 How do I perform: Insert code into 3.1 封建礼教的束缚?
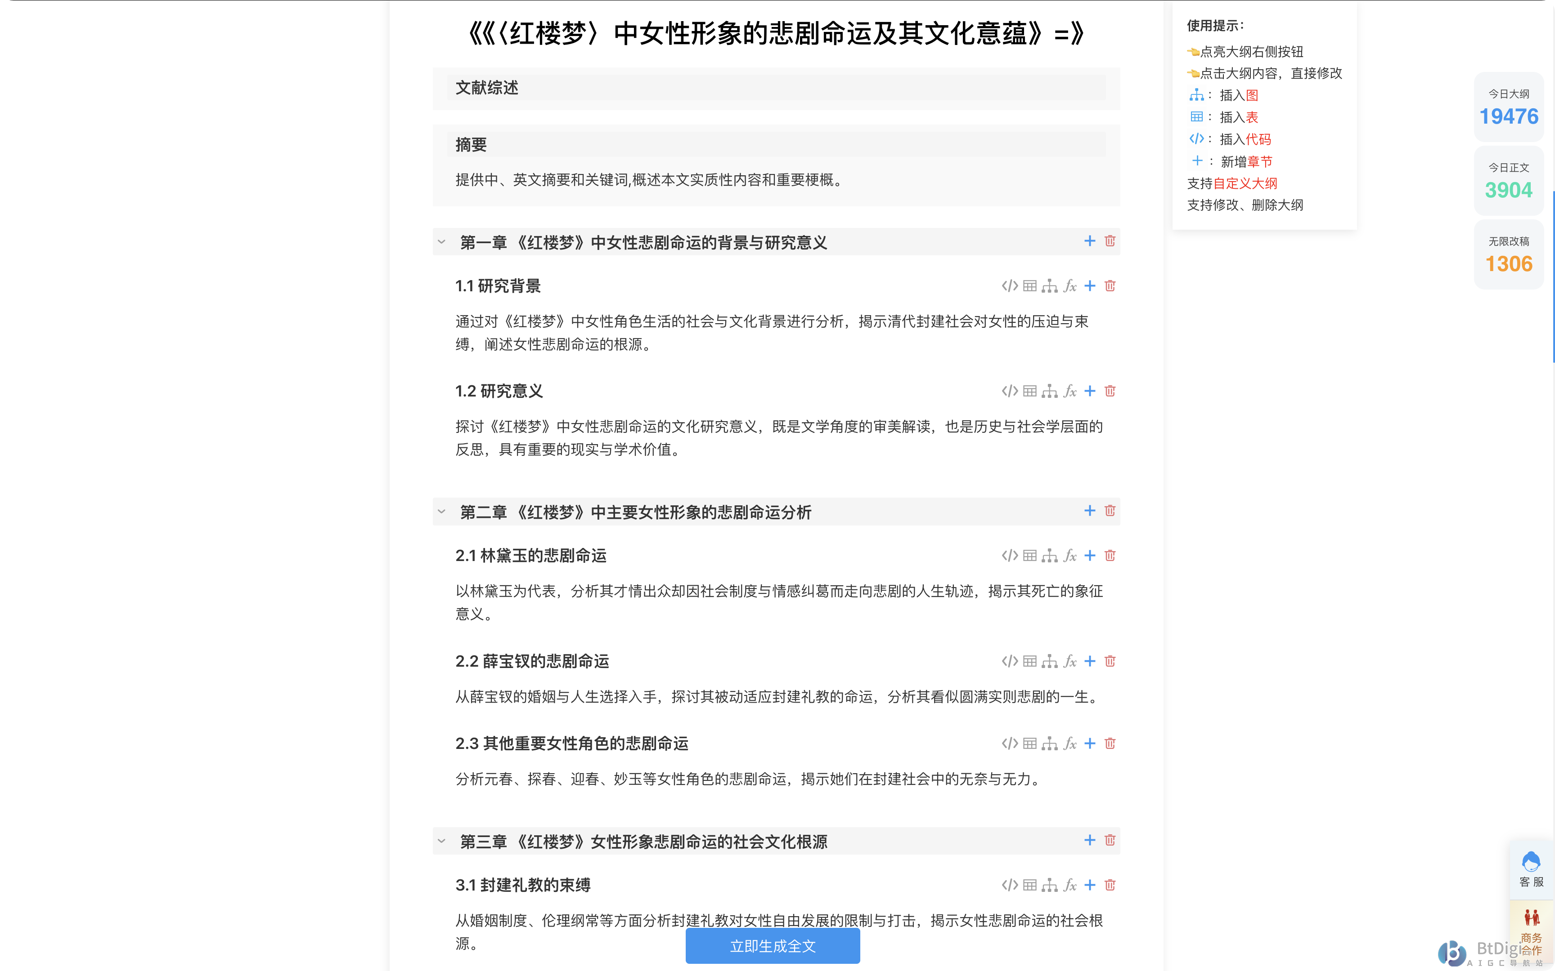(x=1010, y=885)
